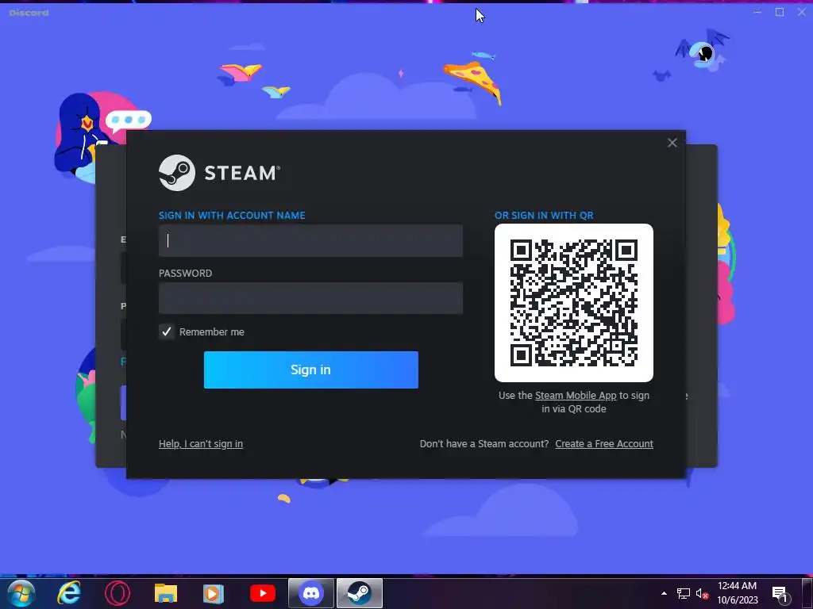This screenshot has height=609, width=813.
Task: Click the blue Sign in button
Action: pyautogui.click(x=311, y=370)
